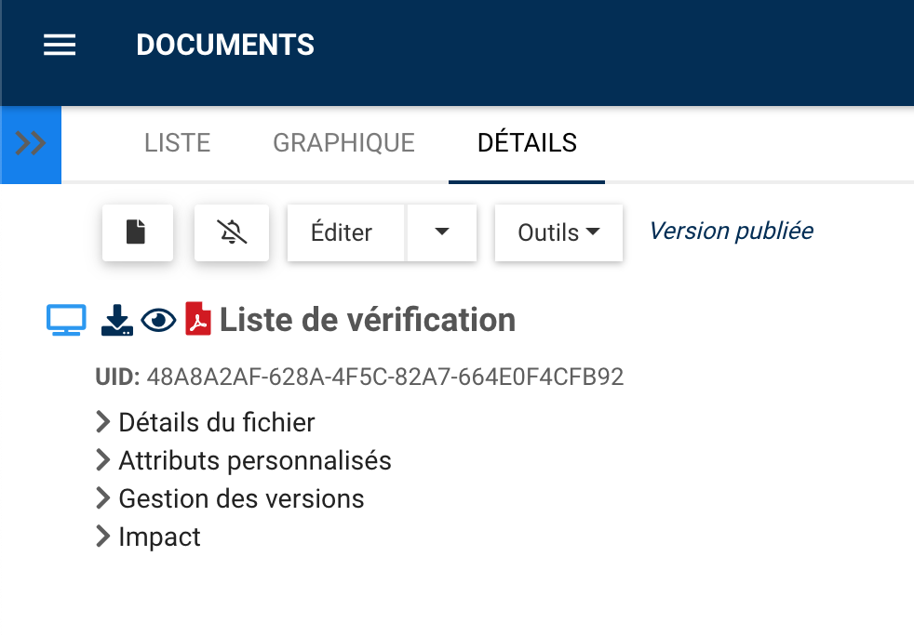Viewport: 914px width, 636px height.
Task: Switch to the Graphique tab
Action: (x=343, y=143)
